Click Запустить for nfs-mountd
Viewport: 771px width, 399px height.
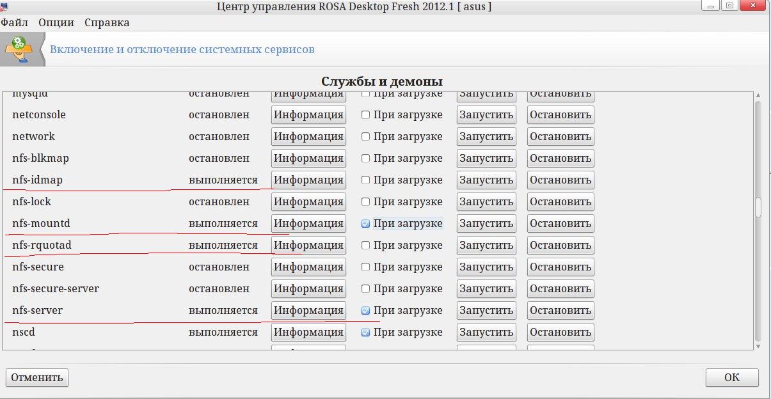[486, 224]
